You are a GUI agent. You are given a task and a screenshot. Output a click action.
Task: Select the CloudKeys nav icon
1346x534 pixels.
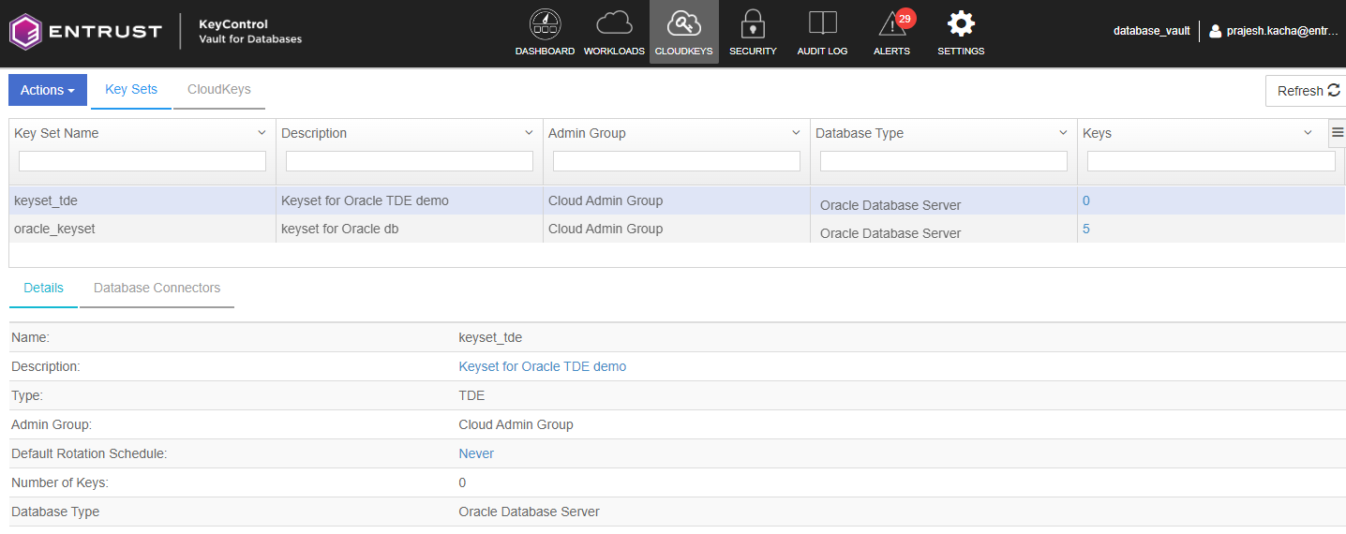(683, 24)
